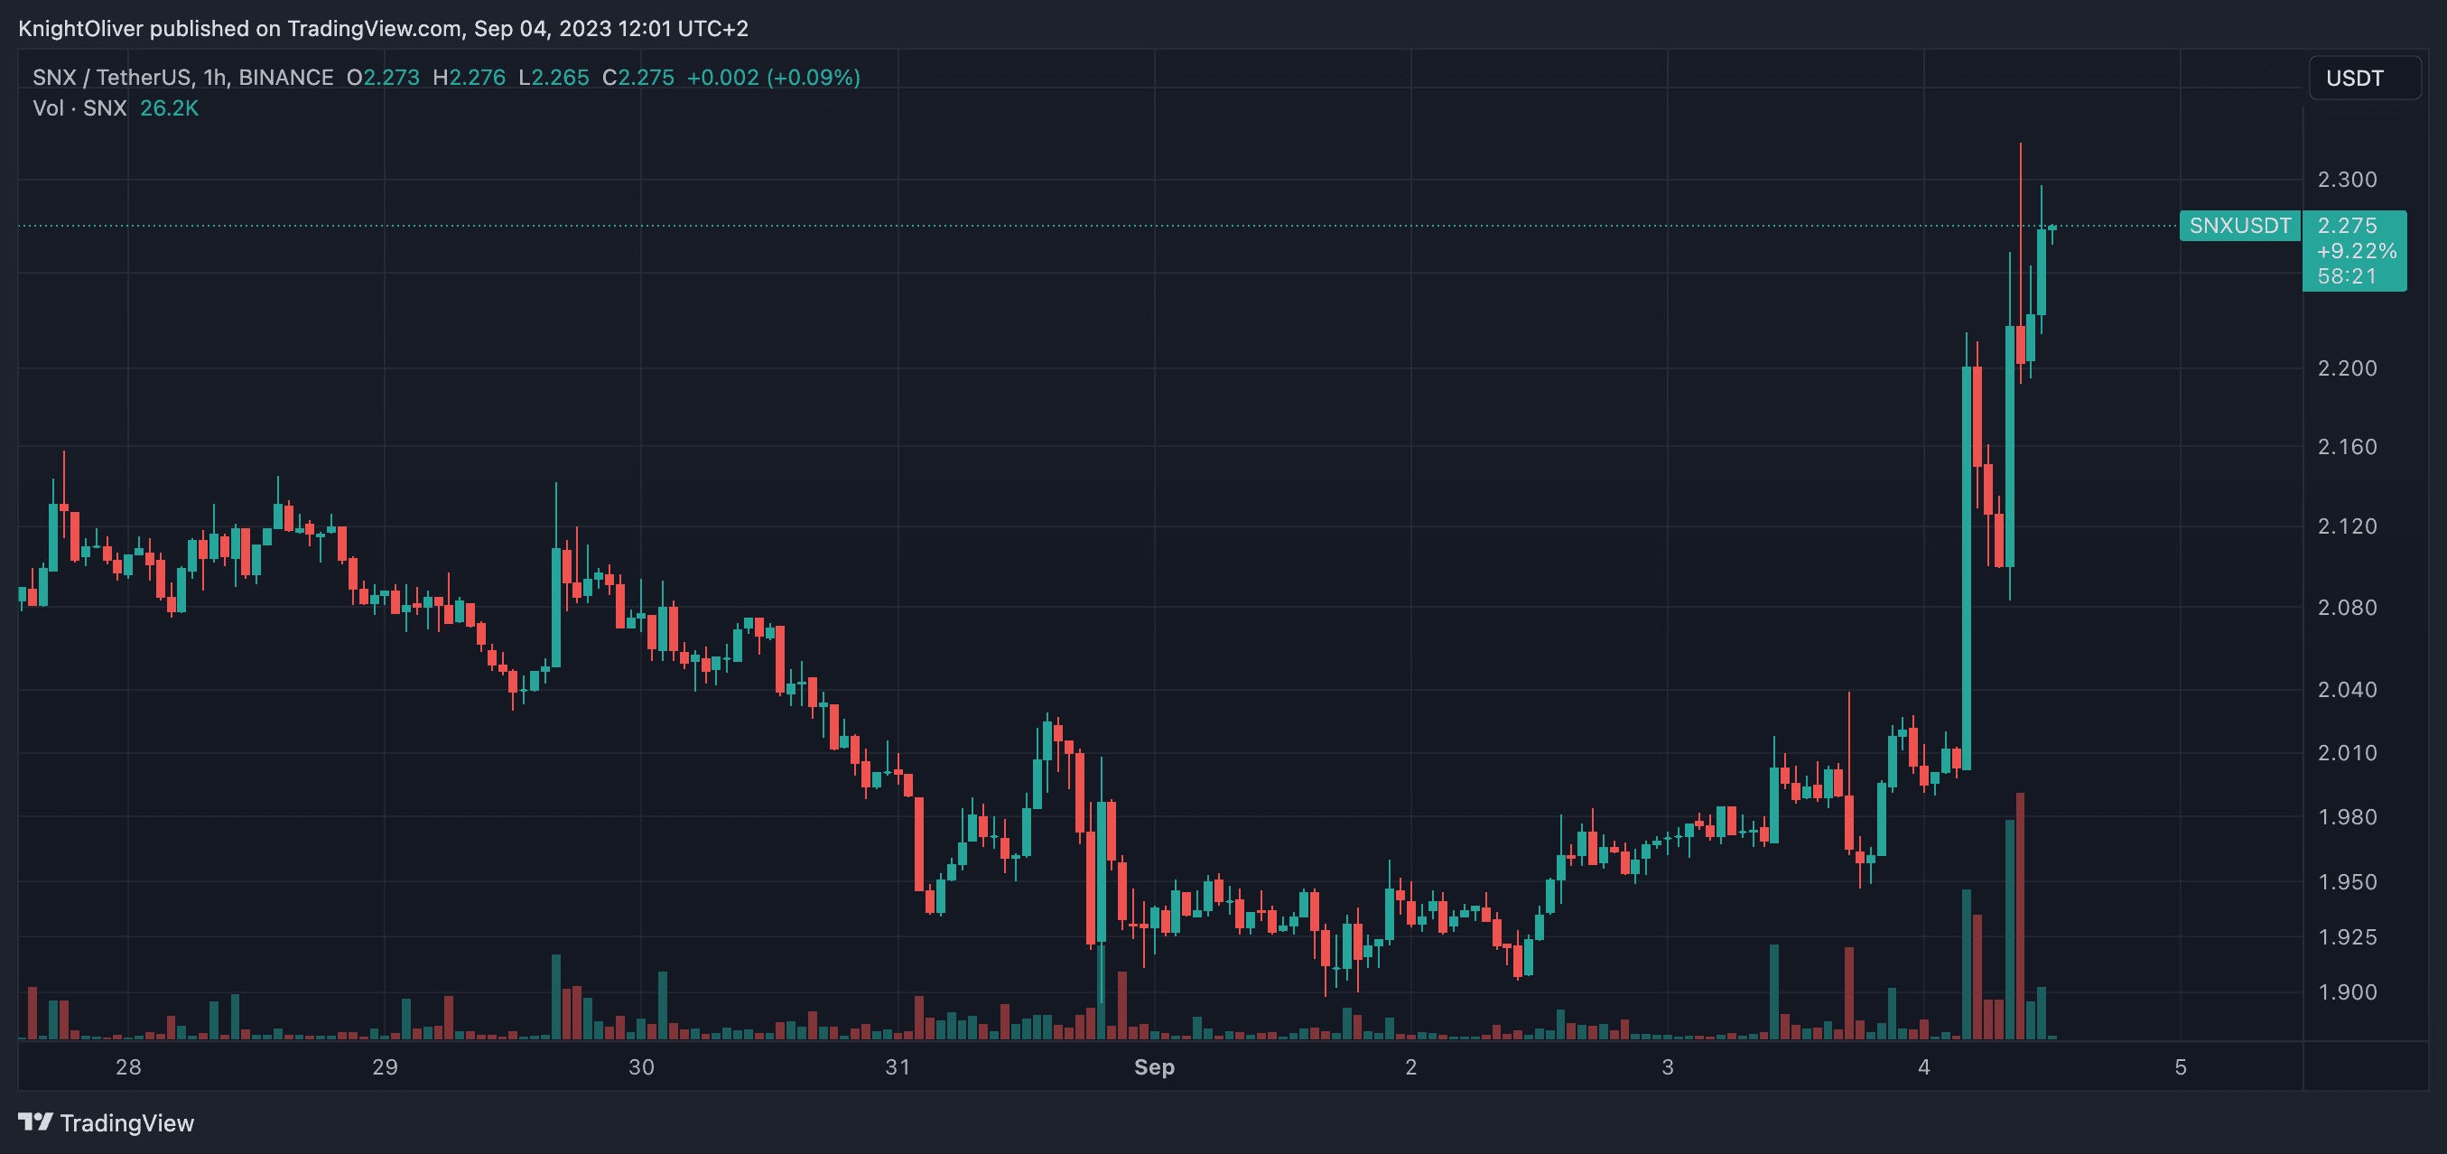Click the 1.980 price axis label
Image resolution: width=2447 pixels, height=1154 pixels.
[2348, 818]
